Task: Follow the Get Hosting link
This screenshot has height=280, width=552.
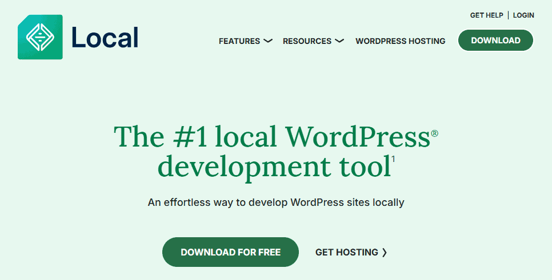Action: pyautogui.click(x=347, y=252)
